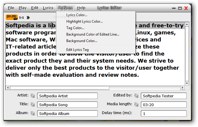Close the open Options menu
198x127 pixels.
pos(65,8)
